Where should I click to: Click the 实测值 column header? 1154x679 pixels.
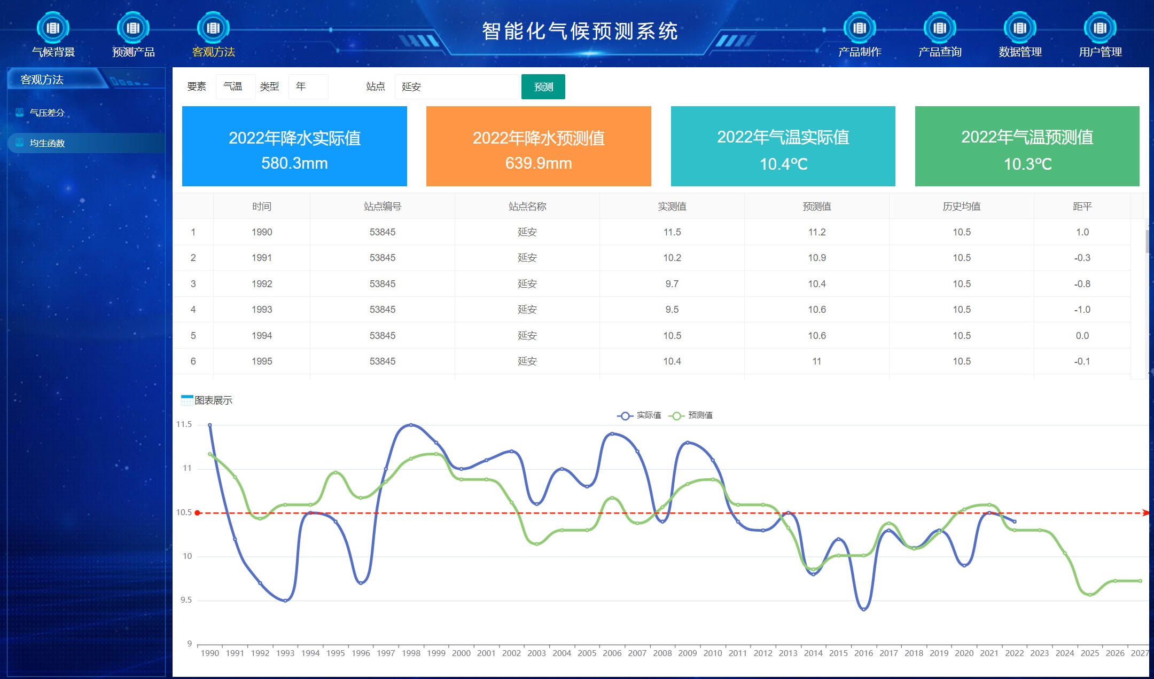pyautogui.click(x=672, y=207)
